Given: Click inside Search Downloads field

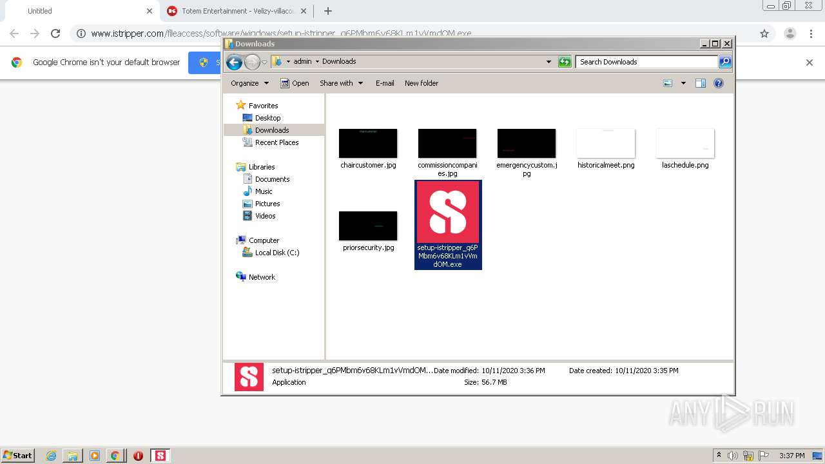Looking at the screenshot, I should pyautogui.click(x=646, y=62).
